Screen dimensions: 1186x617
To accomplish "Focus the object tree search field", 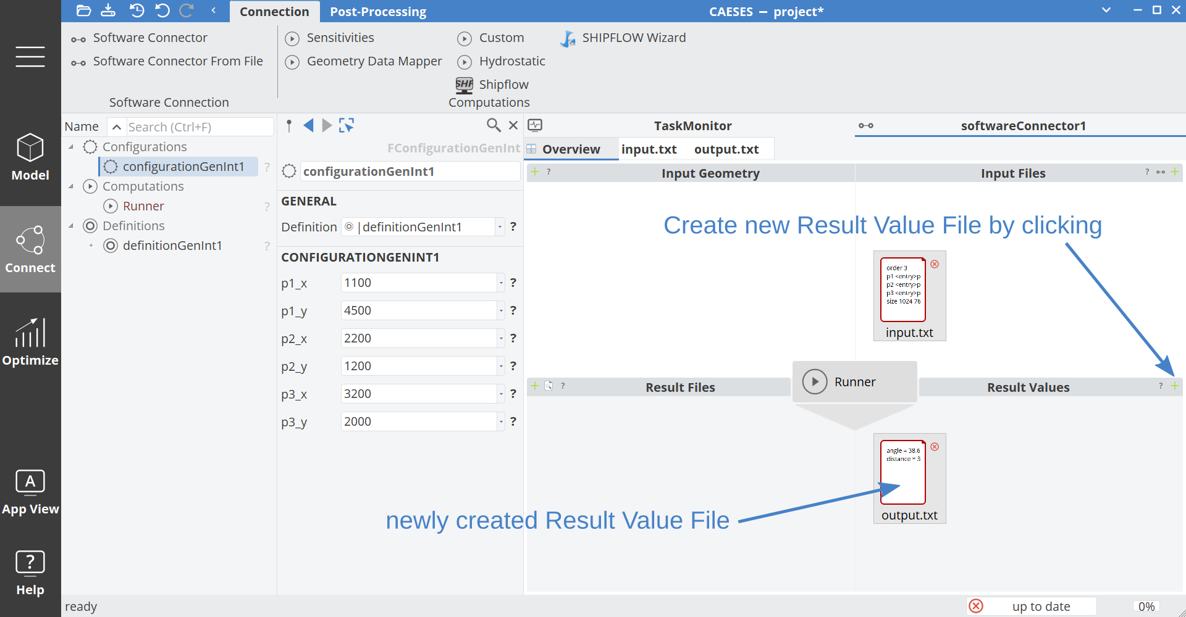I will click(200, 127).
